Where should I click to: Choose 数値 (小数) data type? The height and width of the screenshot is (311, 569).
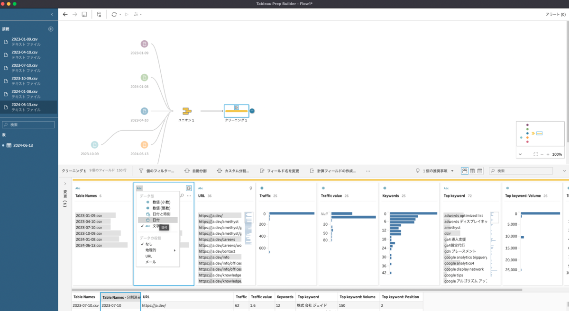pos(158,202)
